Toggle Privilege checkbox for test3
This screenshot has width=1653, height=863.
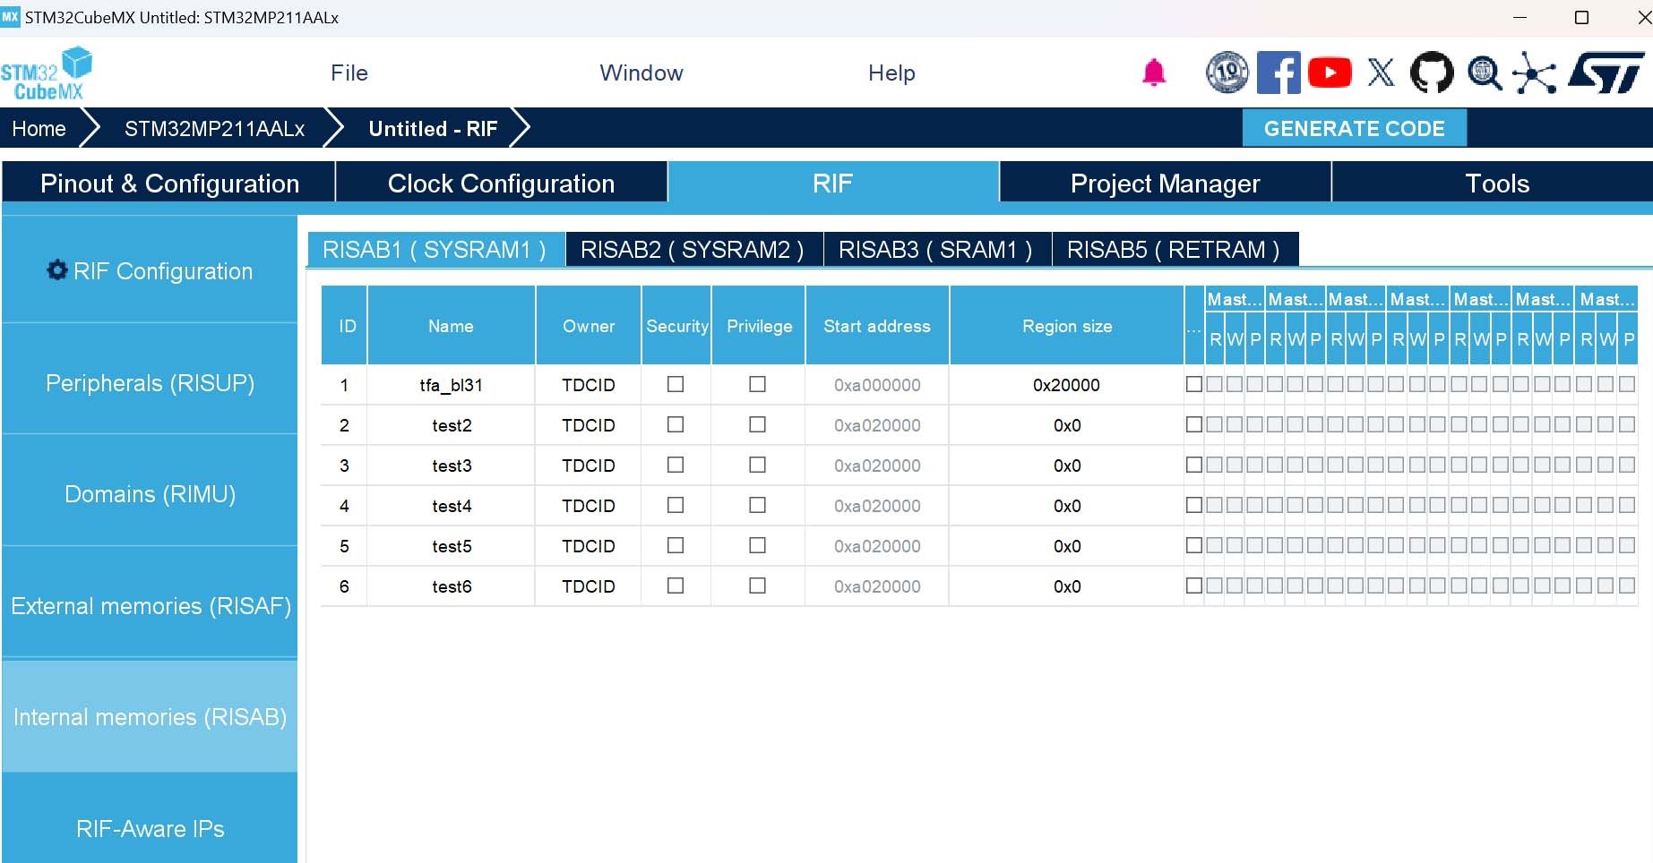757,465
